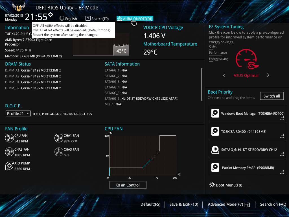Open QFan Control
The height and width of the screenshot is (217, 289).
point(128,185)
